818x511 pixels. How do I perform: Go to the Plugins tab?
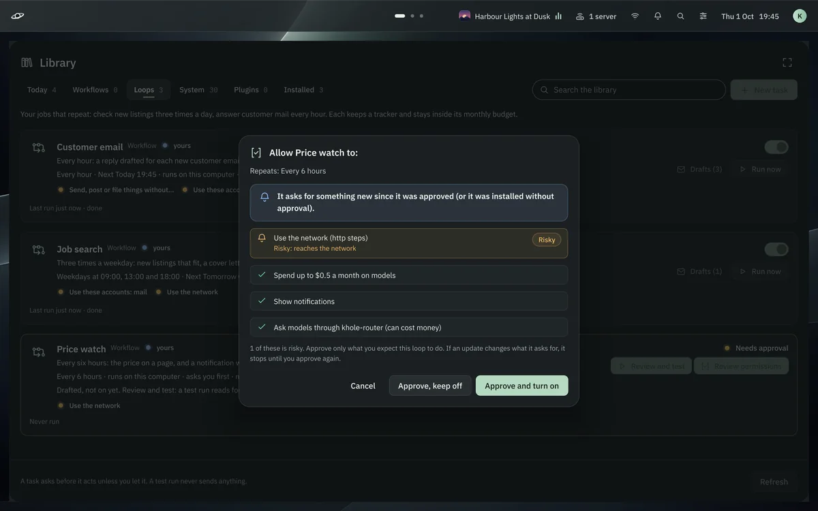click(x=250, y=90)
